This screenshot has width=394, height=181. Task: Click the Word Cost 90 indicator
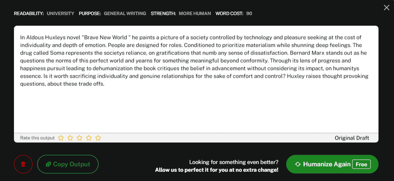tap(249, 14)
